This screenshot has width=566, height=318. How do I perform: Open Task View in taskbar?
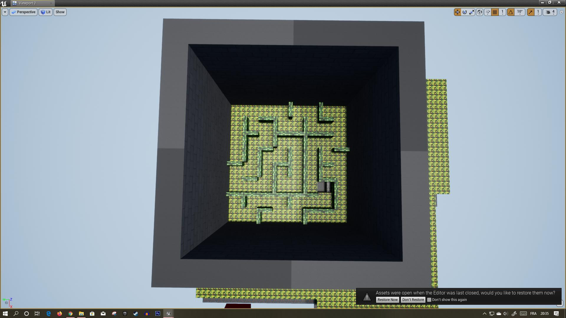[x=37, y=314]
